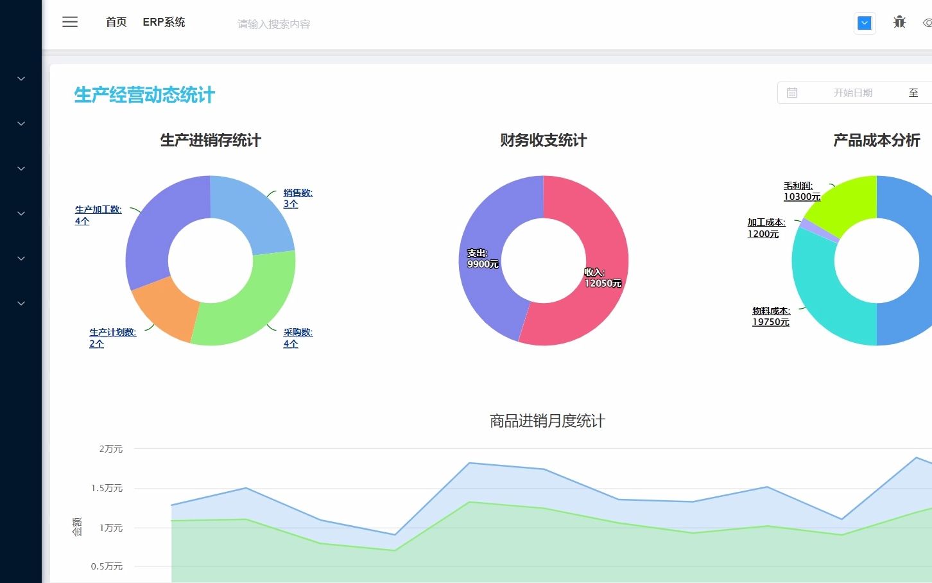932x583 pixels.
Task: Open the blue dropdown arrow button in header
Action: (865, 24)
